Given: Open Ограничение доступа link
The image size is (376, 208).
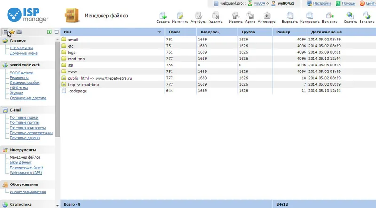Looking at the screenshot, I should (x=28, y=98).
